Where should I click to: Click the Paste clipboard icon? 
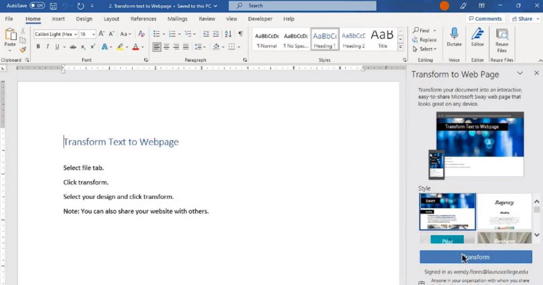pyautogui.click(x=10, y=34)
